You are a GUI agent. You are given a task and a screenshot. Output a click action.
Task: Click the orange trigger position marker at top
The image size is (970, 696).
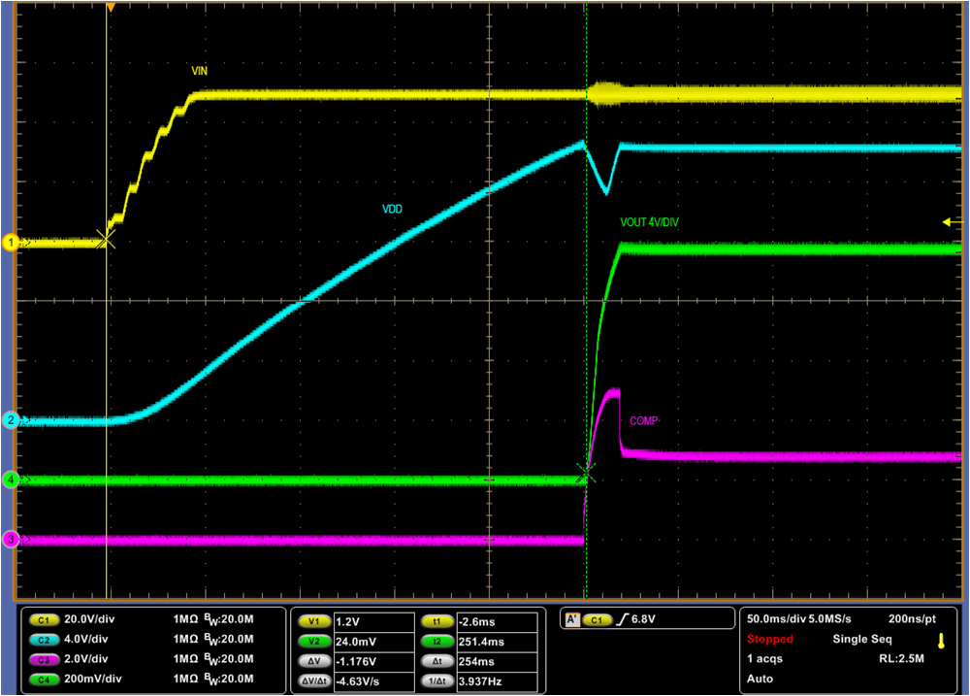110,8
